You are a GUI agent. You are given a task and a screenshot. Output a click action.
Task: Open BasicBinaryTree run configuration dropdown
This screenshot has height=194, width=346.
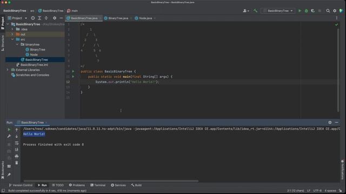[x=278, y=11]
